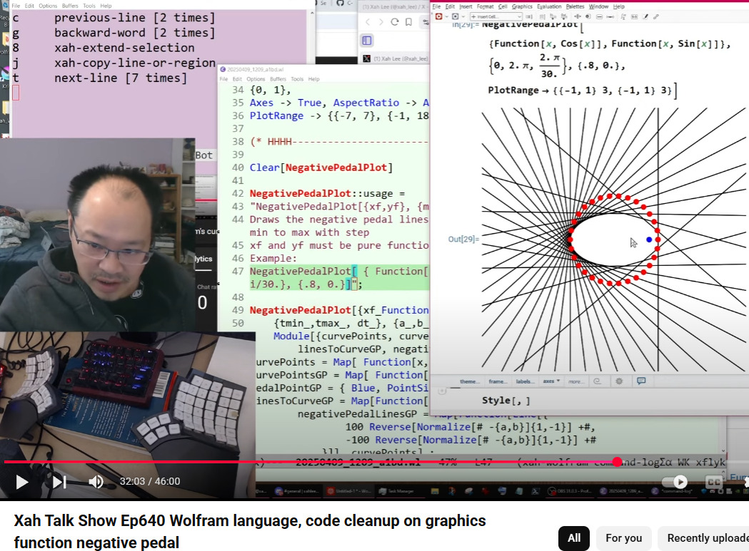
Task: Open Help menu in the code editor window
Action: coord(314,79)
